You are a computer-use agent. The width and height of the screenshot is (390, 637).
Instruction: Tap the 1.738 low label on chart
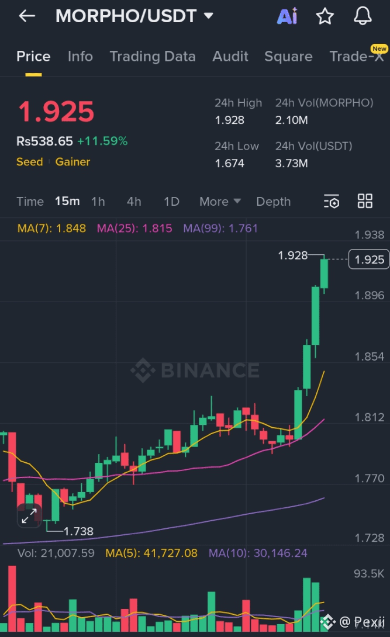(x=78, y=531)
